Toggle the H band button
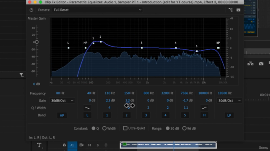The image size is (270, 151). [x=204, y=115]
